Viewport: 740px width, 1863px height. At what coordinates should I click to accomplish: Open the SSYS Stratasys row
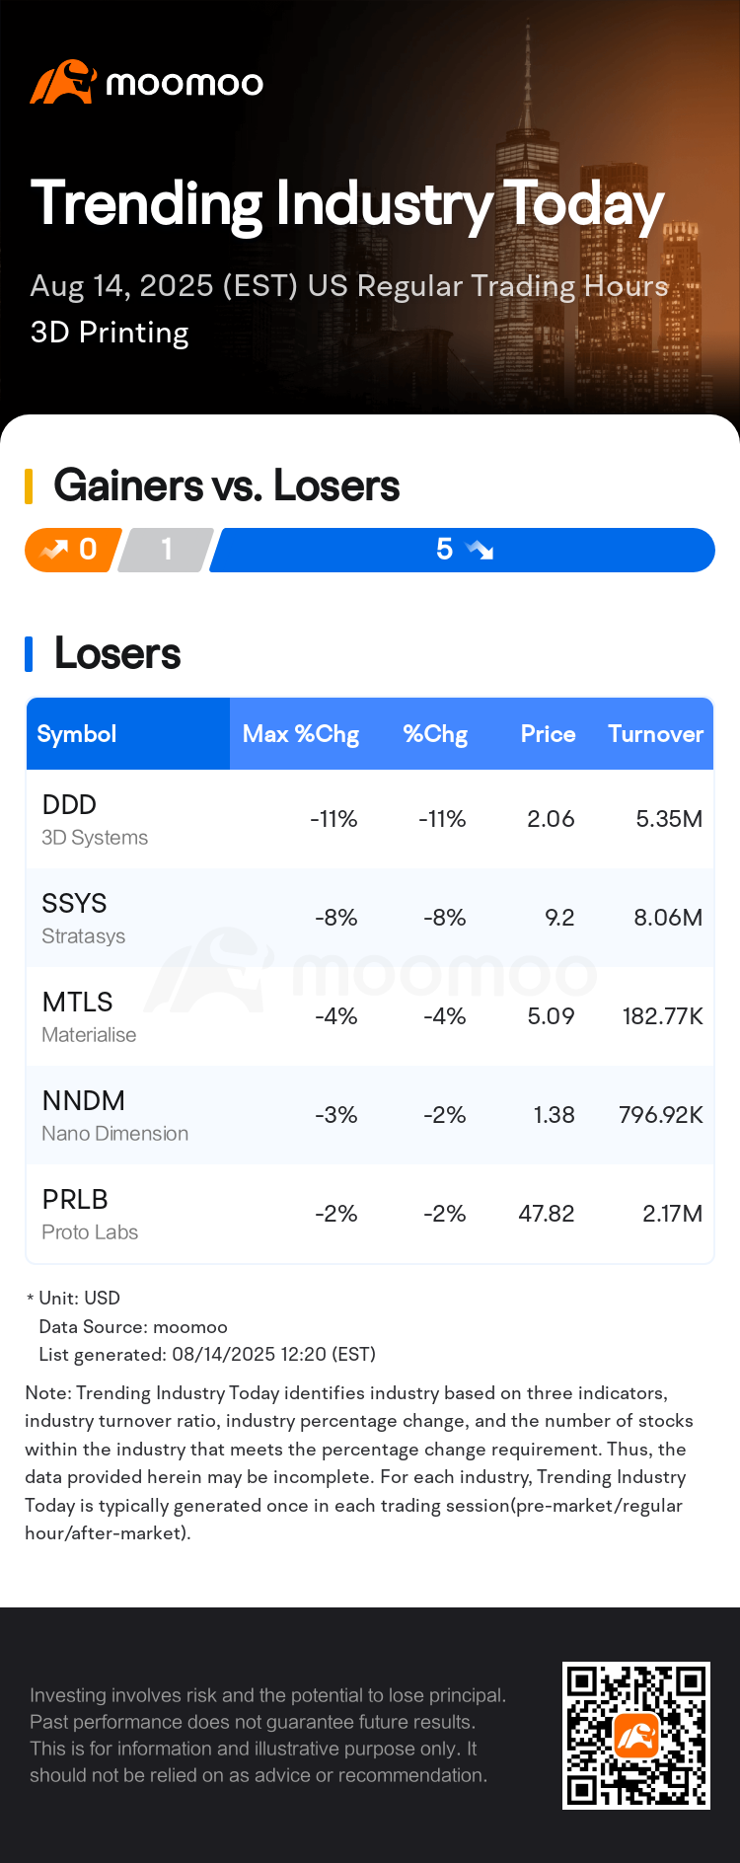[x=370, y=918]
